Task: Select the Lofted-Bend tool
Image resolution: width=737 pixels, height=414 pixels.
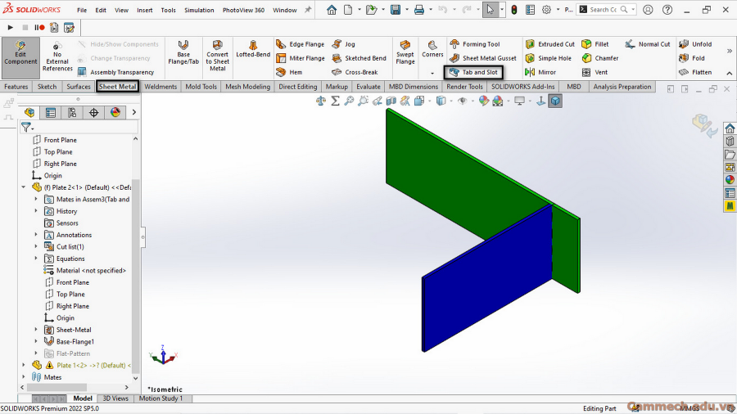Action: pyautogui.click(x=253, y=49)
